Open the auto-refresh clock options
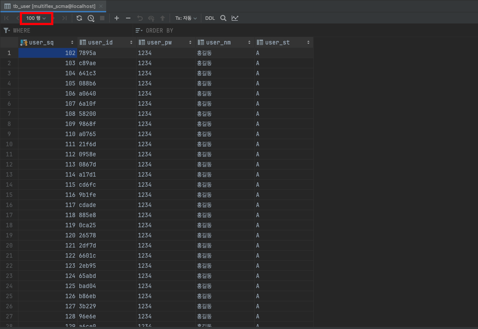This screenshot has height=329, width=478. pyautogui.click(x=91, y=18)
